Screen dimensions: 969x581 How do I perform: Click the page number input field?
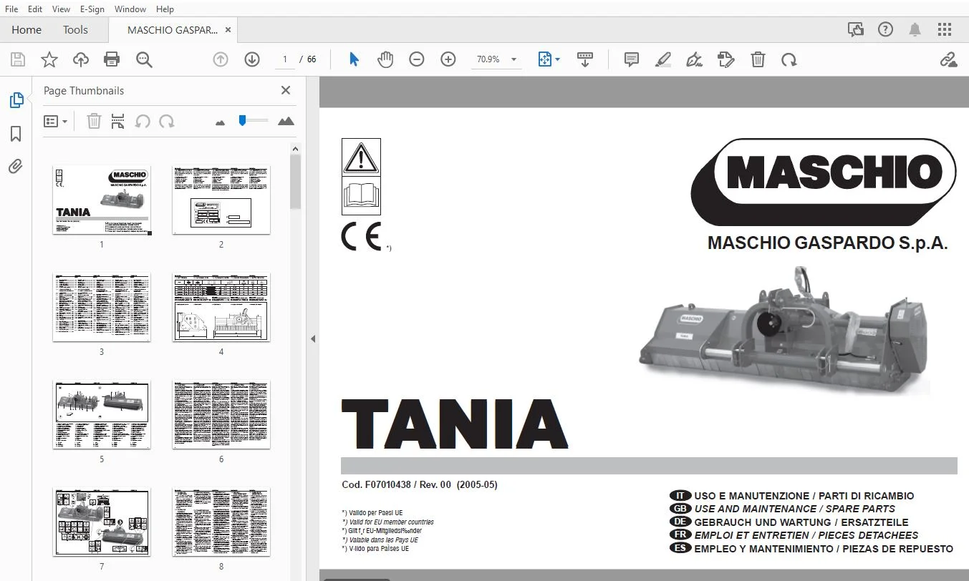click(284, 59)
